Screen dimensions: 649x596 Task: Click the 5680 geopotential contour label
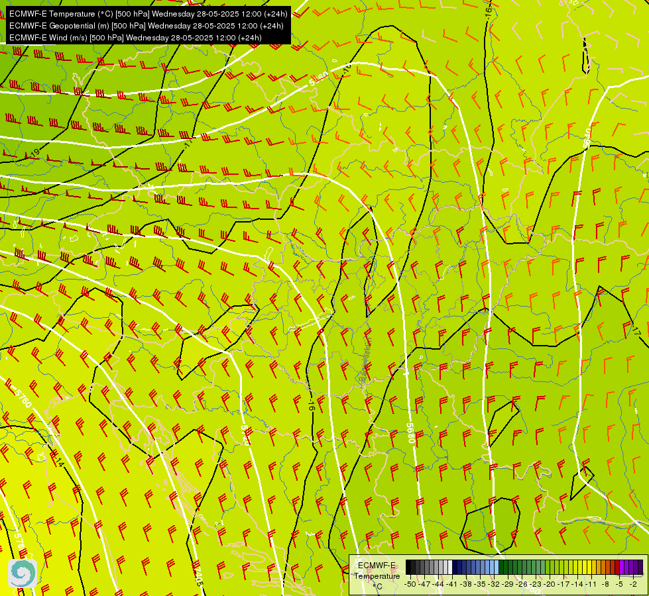click(410, 433)
